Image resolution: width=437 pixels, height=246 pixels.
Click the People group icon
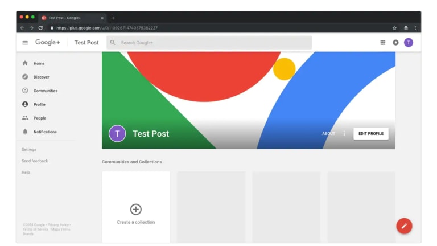(x=25, y=118)
